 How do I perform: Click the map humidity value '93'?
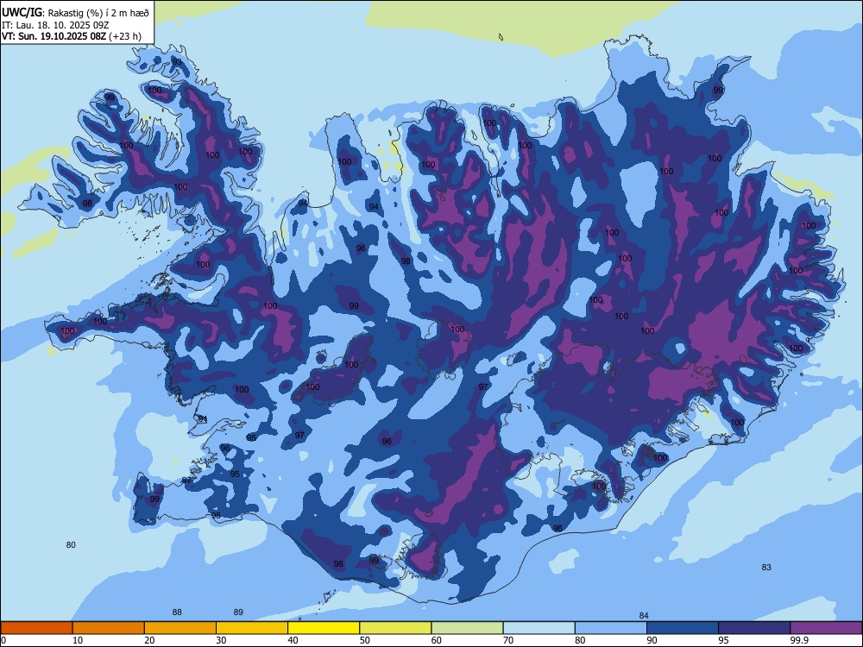177,61
